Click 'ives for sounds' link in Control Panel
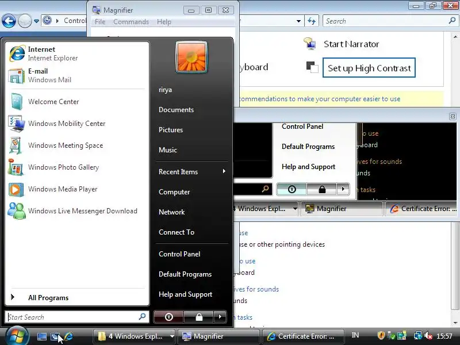 pos(256,289)
